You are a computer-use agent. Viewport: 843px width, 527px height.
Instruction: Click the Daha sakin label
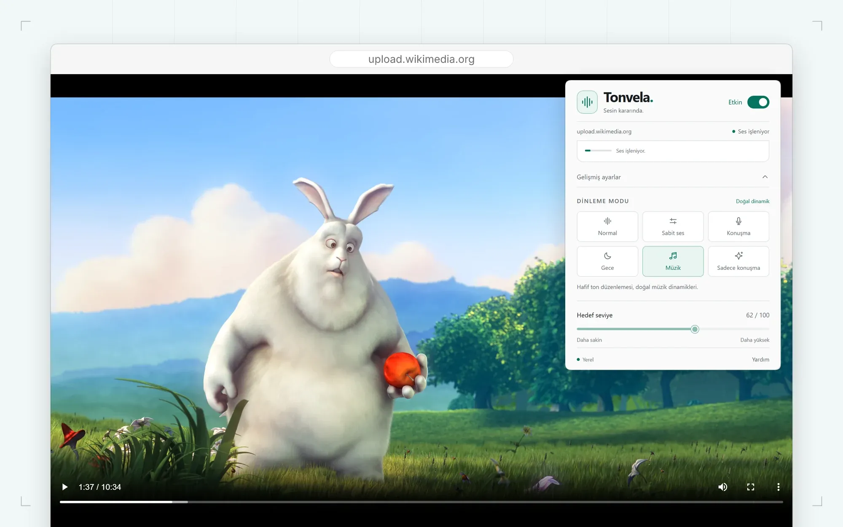(x=589, y=340)
